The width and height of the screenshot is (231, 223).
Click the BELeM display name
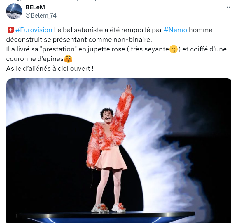point(35,7)
